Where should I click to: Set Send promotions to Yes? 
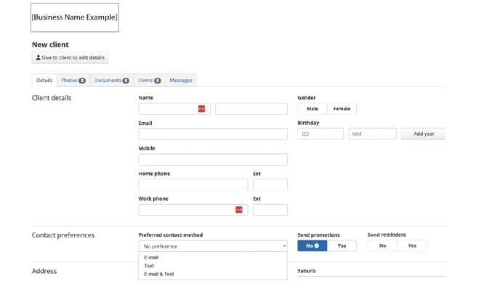[x=342, y=246]
